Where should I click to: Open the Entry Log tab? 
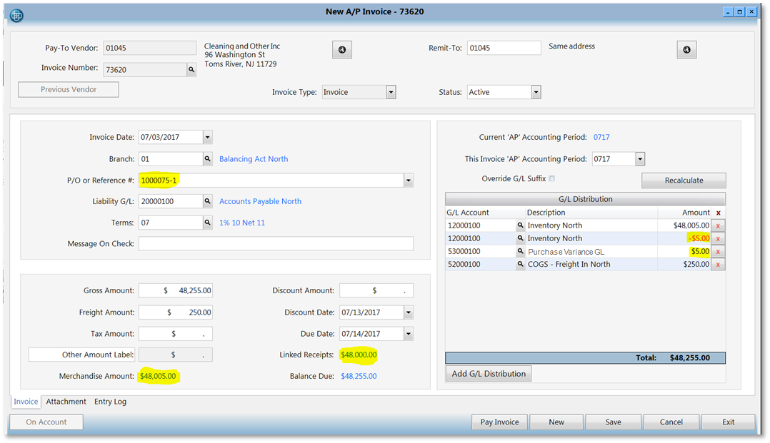[110, 401]
